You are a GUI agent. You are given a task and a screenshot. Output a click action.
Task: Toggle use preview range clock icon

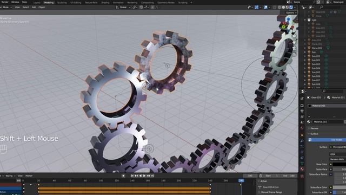tap(261, 175)
